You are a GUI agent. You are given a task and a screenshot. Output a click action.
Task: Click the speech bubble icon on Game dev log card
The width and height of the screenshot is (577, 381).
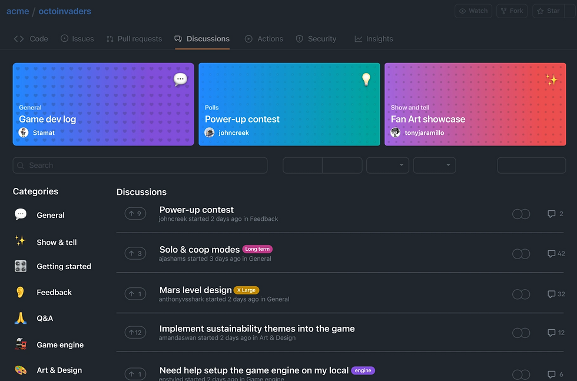(180, 79)
